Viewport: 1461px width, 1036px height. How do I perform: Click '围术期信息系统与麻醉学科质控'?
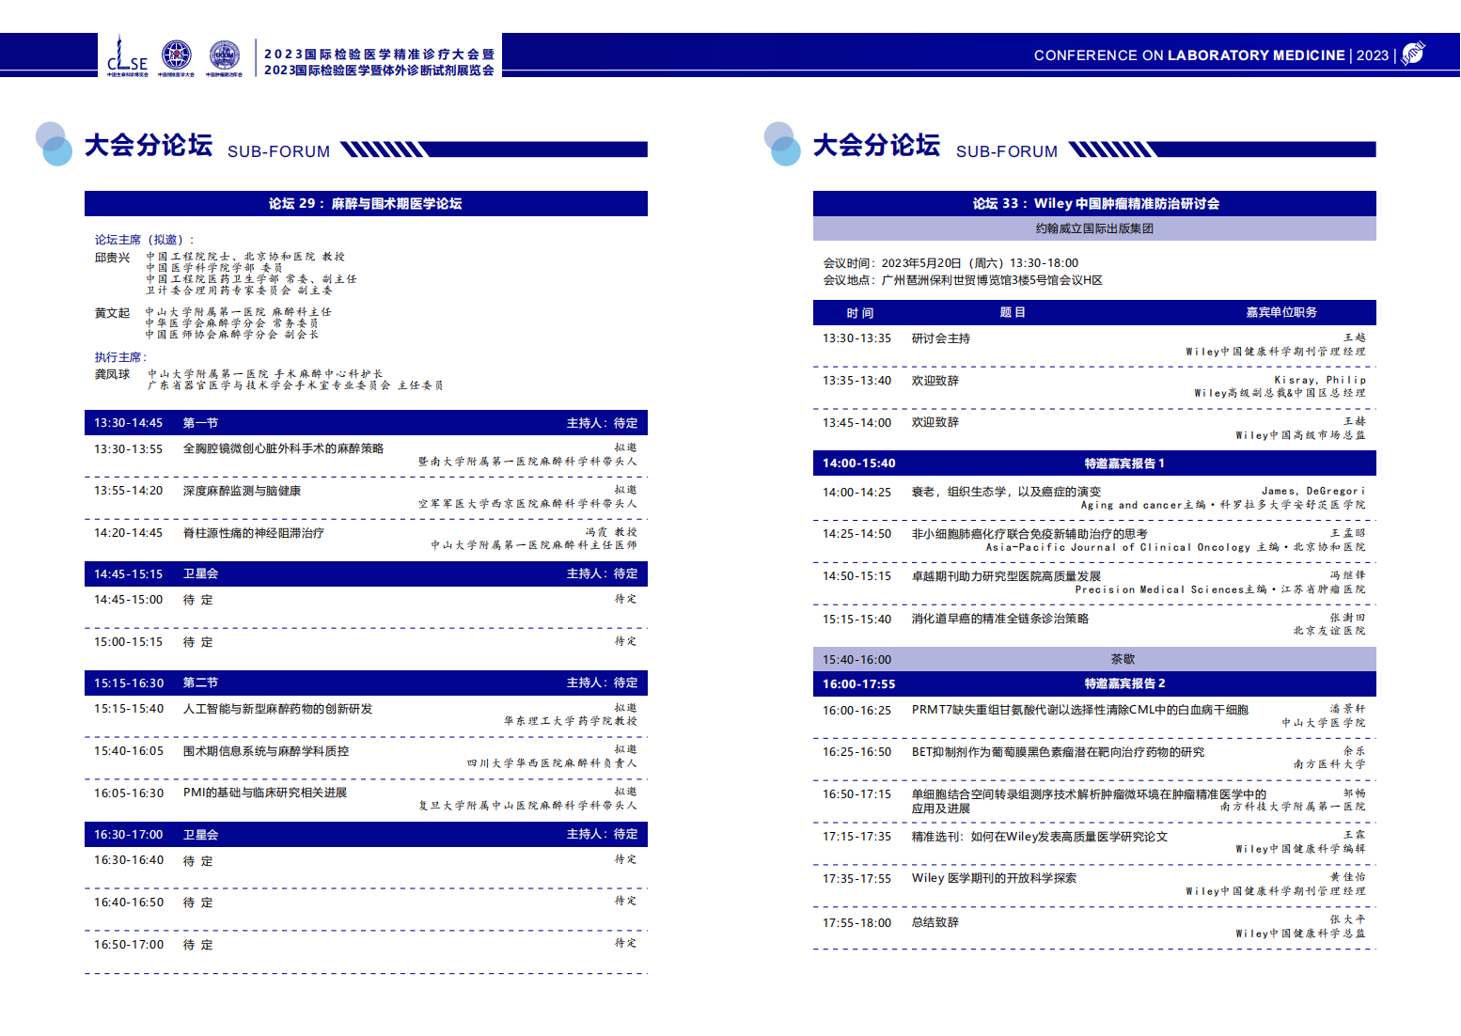point(265,751)
